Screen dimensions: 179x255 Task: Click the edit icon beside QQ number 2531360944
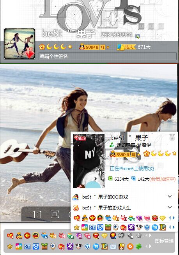tap(137, 37)
